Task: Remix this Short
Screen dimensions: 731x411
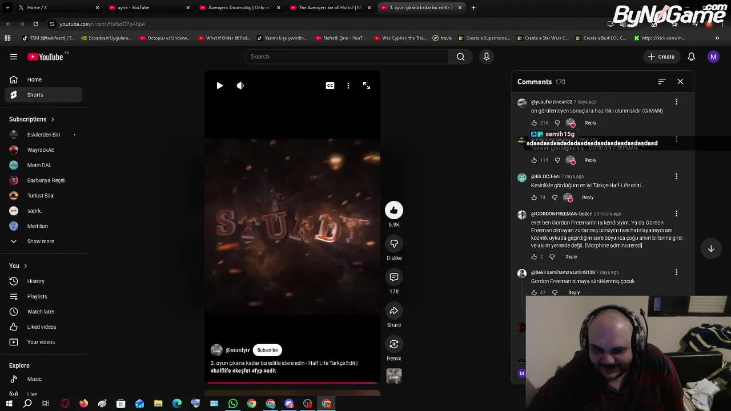Action: pos(394,344)
